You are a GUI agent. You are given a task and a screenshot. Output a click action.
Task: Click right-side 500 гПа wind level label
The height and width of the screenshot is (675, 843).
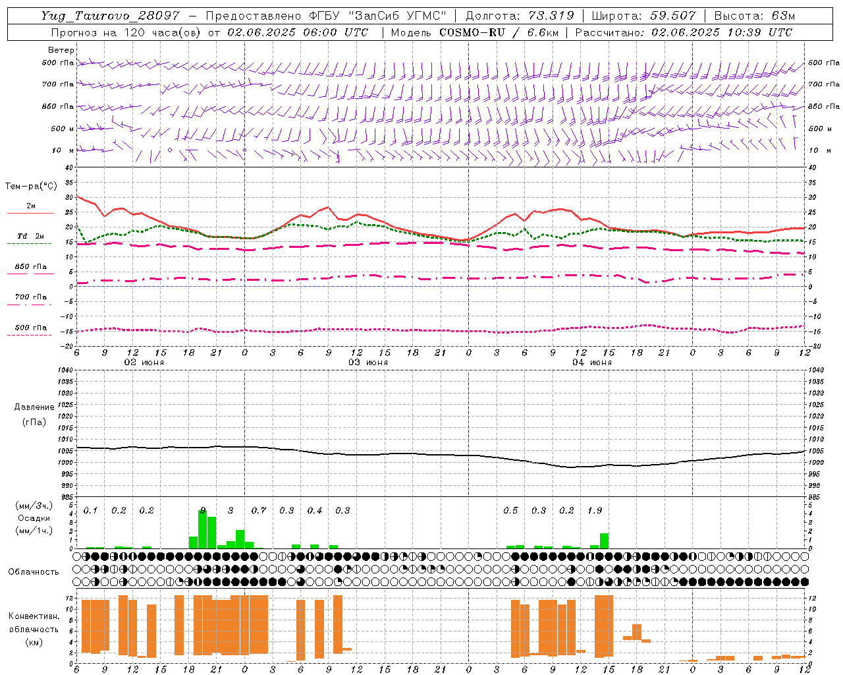[x=824, y=63]
